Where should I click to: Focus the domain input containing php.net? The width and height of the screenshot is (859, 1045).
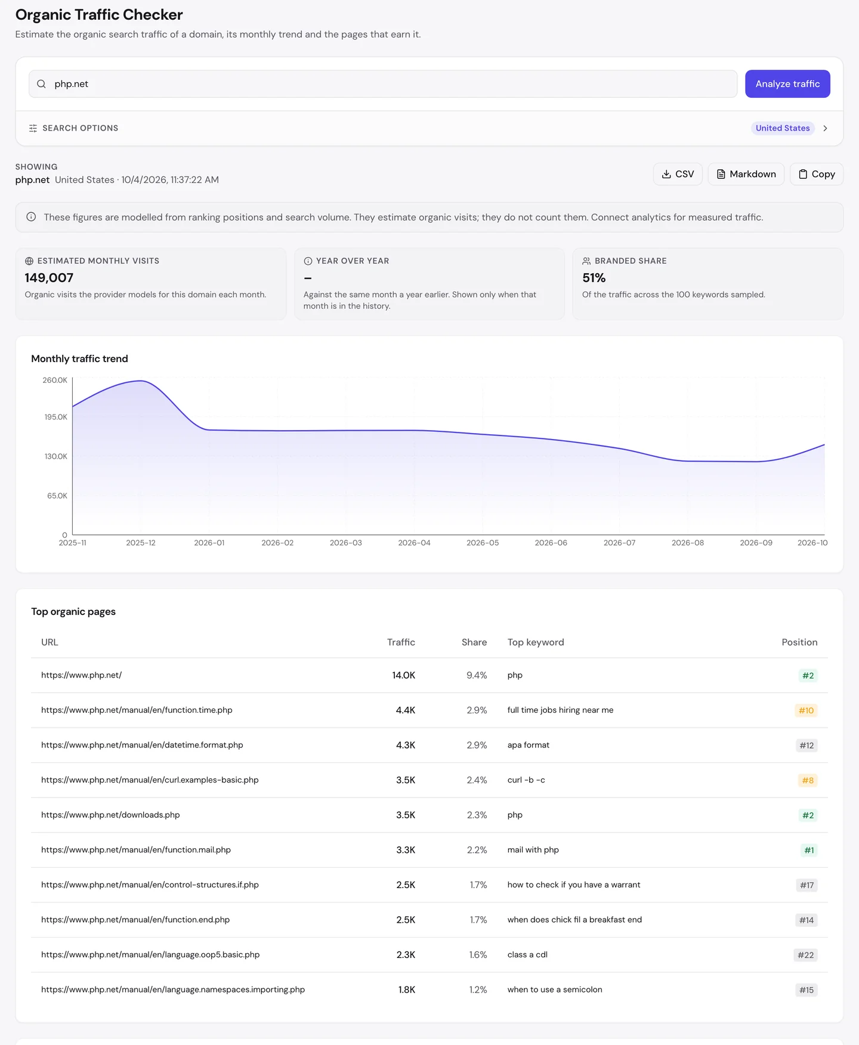tap(383, 84)
